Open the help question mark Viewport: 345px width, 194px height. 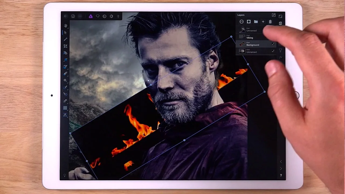click(x=281, y=175)
